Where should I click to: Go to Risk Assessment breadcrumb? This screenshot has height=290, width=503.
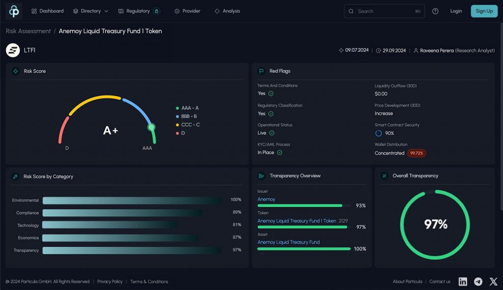pyautogui.click(x=28, y=31)
